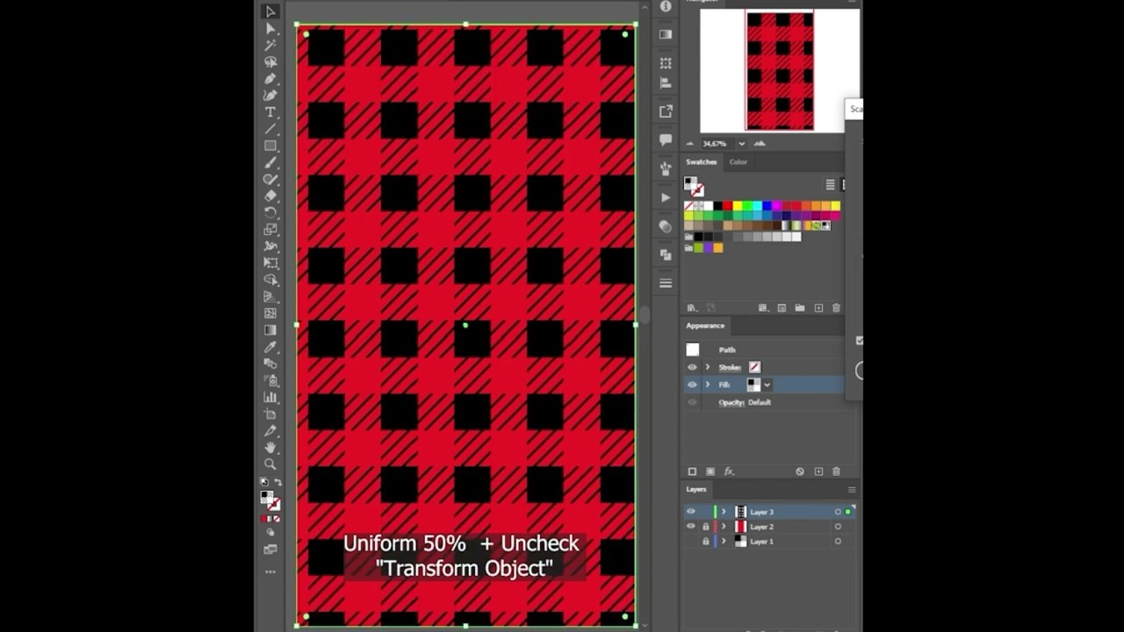Select the Artboard tool
The image size is (1124, 632).
[x=270, y=413]
